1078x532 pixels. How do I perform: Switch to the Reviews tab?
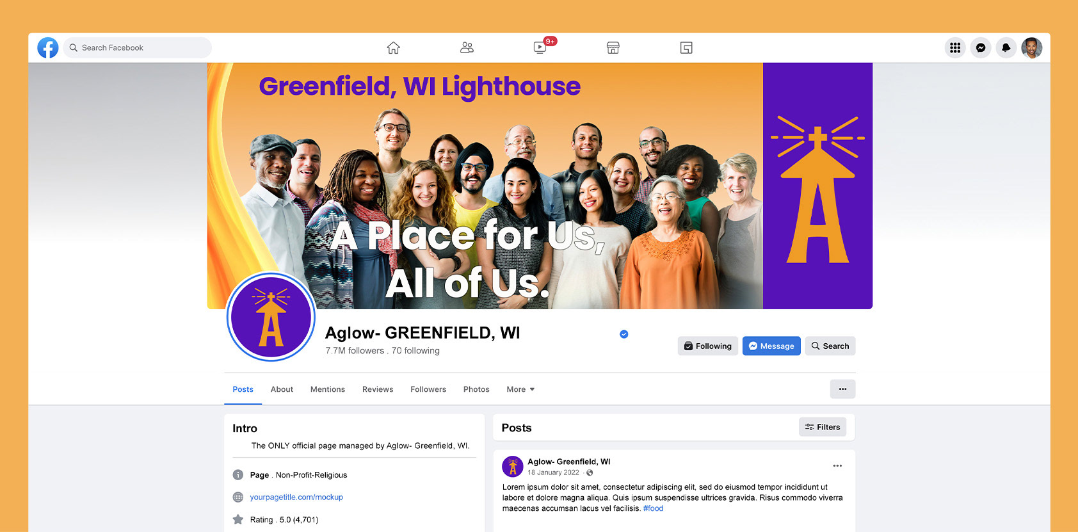tap(378, 389)
